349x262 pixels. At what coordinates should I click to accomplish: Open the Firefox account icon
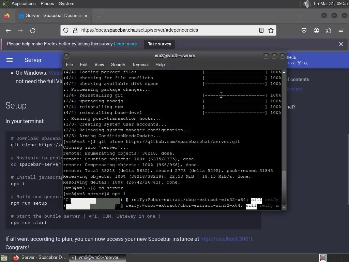pyautogui.click(x=316, y=30)
